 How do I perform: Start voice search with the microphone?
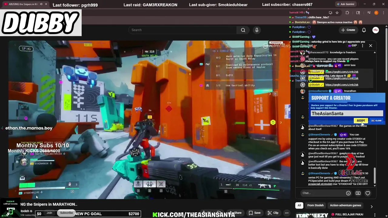tap(257, 30)
